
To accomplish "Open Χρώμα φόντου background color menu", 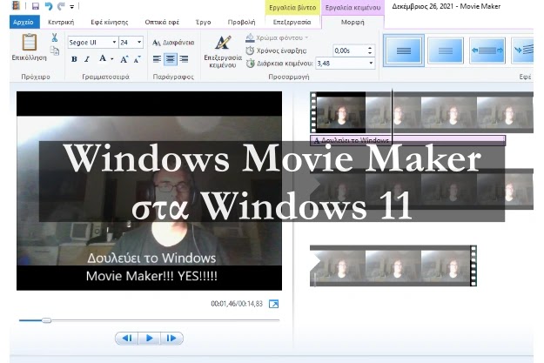I will point(277,37).
